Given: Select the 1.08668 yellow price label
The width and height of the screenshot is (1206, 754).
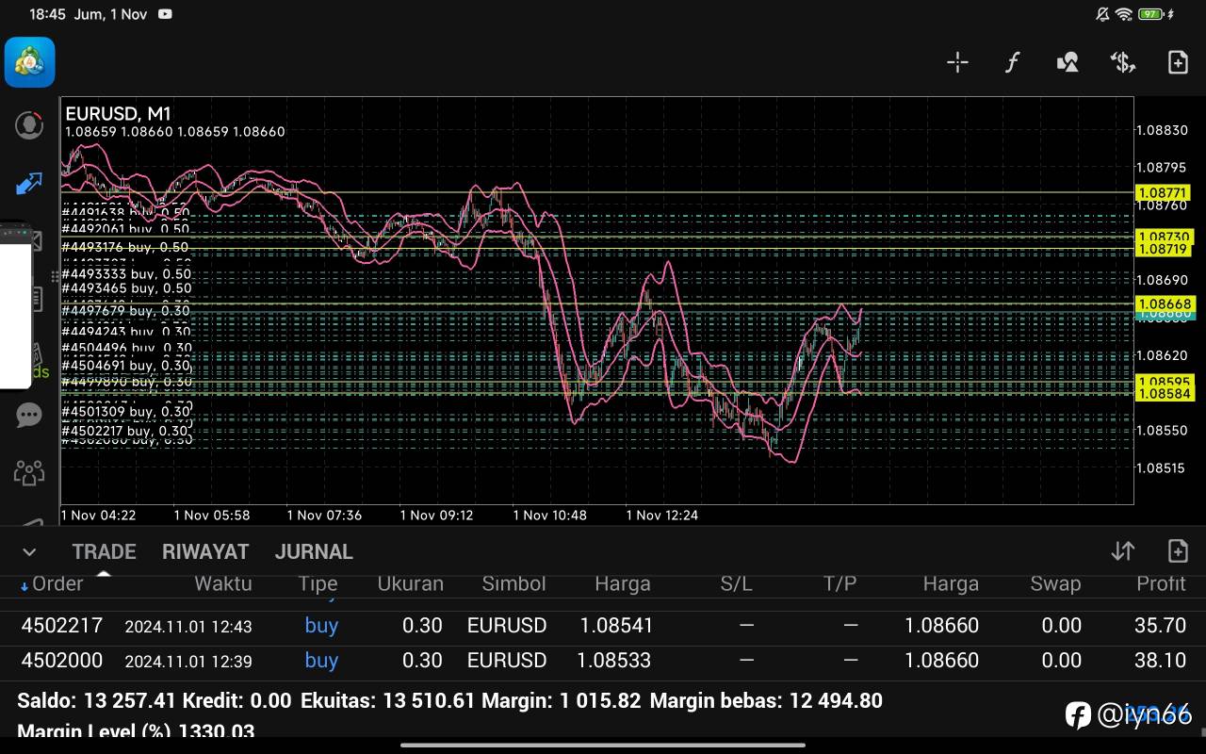Looking at the screenshot, I should click(1165, 304).
